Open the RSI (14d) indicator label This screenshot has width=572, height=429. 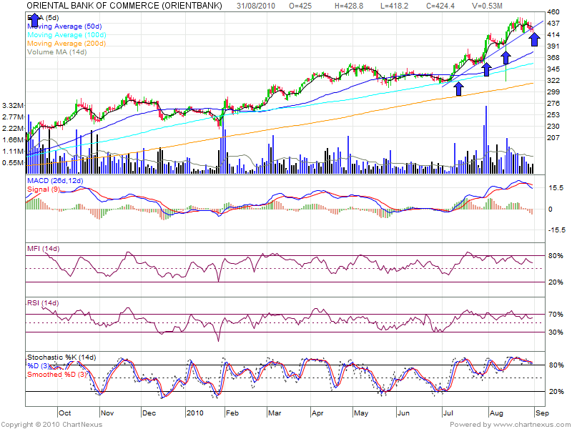[43, 304]
